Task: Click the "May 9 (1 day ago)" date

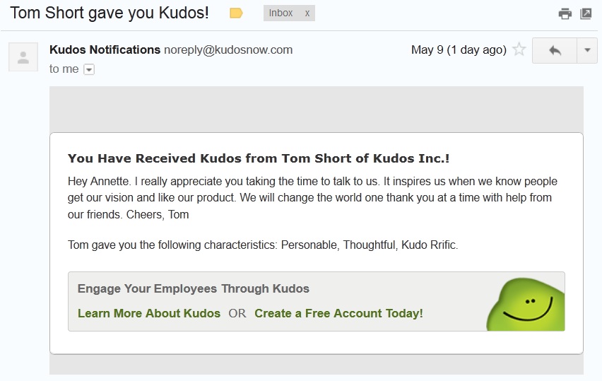Action: (x=459, y=49)
